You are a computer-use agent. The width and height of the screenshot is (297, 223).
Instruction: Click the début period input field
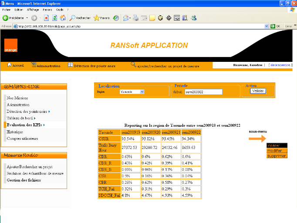(x=203, y=92)
